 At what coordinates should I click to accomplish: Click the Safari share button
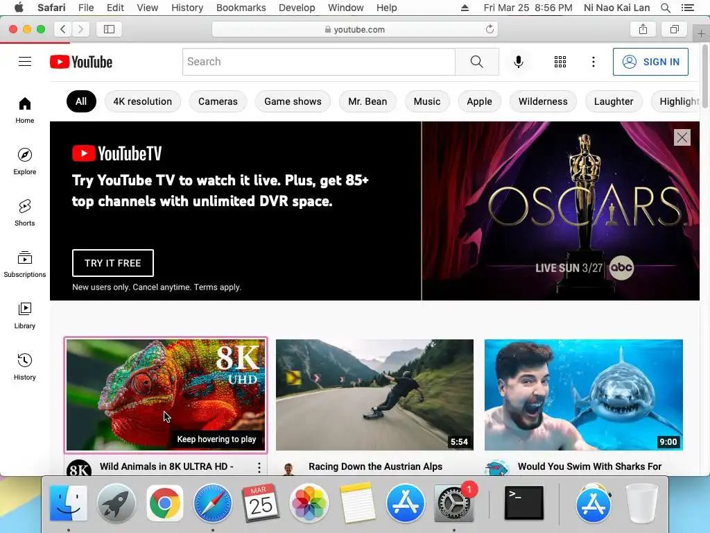(643, 29)
